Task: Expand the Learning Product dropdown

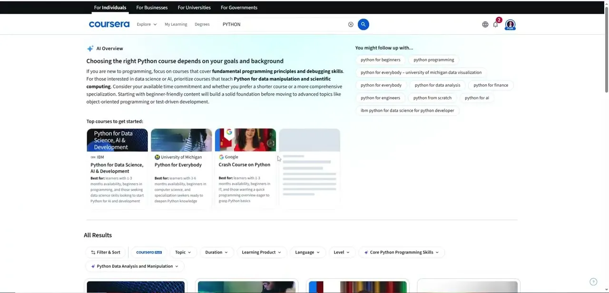Action: click(x=261, y=252)
